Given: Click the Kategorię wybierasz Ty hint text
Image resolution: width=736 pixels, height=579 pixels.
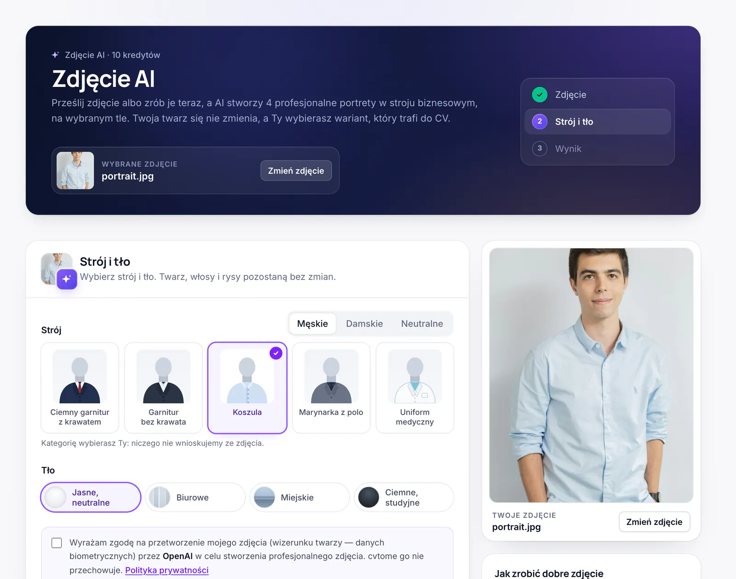Looking at the screenshot, I should (152, 443).
